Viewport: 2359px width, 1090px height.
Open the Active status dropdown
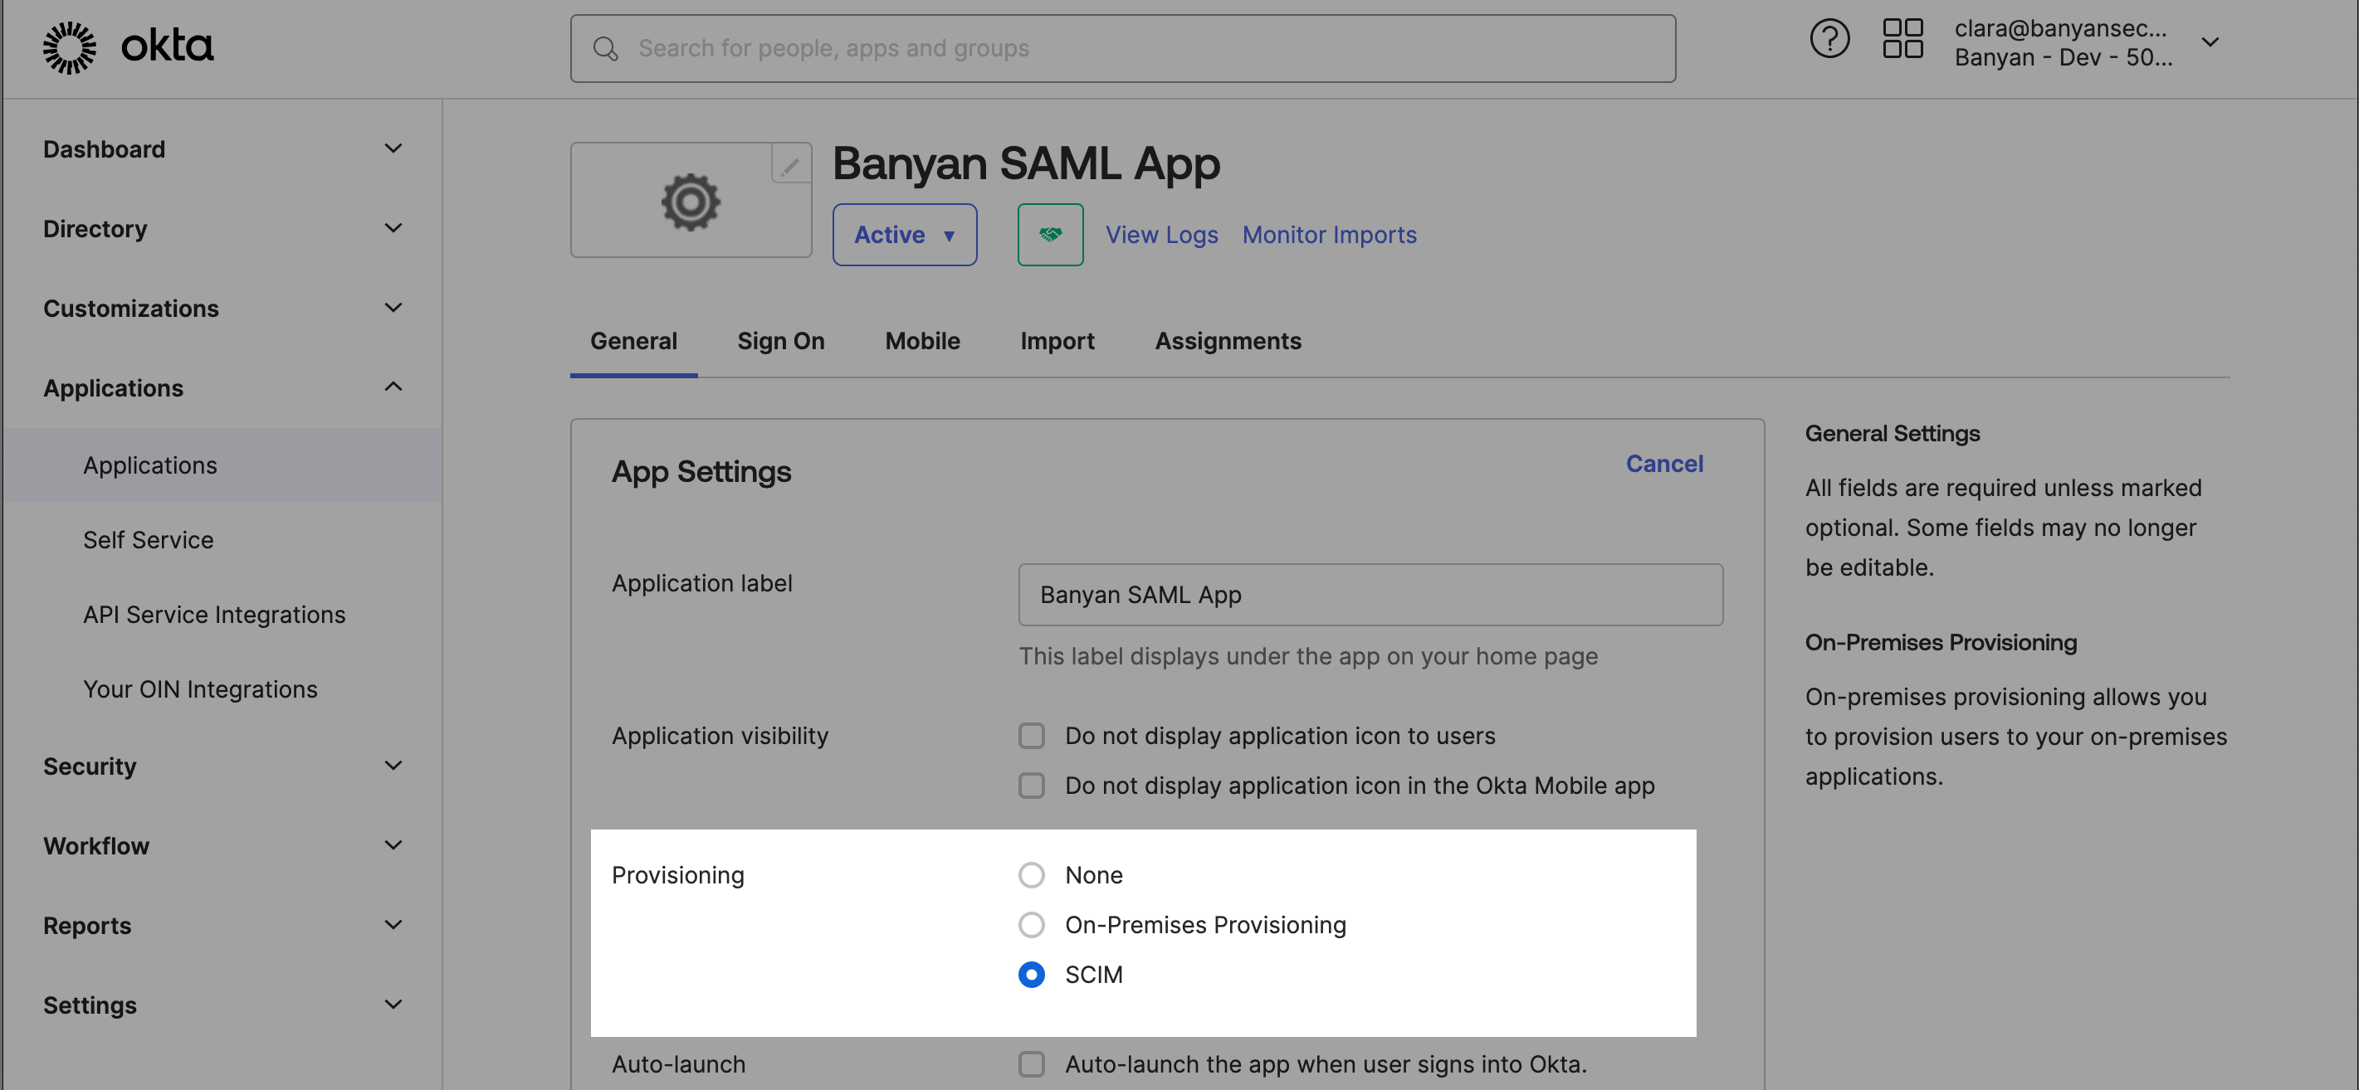click(x=904, y=236)
